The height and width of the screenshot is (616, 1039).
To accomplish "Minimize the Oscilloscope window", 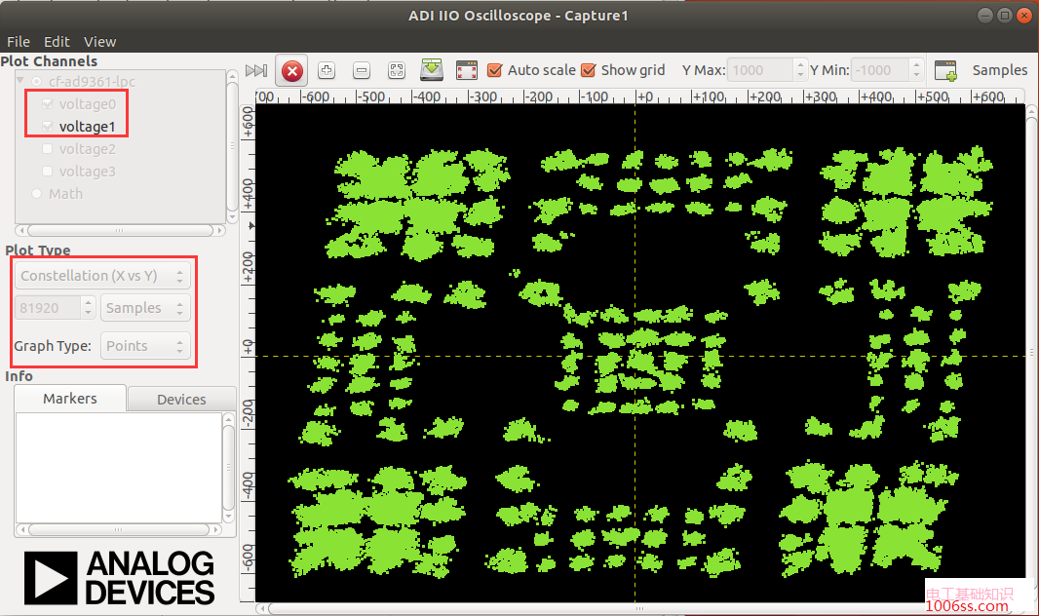I will tap(985, 16).
